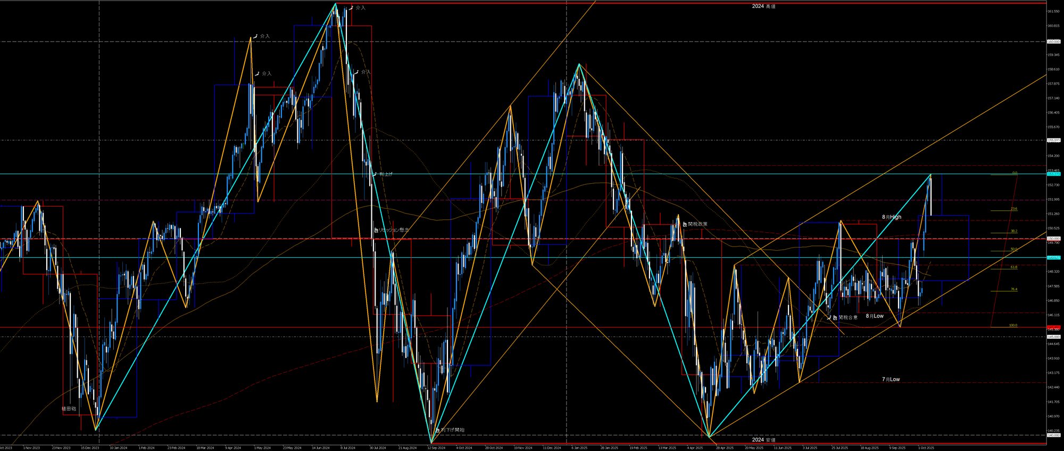Select the 8月Low text label
This screenshot has width=1064, height=451.
[874, 316]
